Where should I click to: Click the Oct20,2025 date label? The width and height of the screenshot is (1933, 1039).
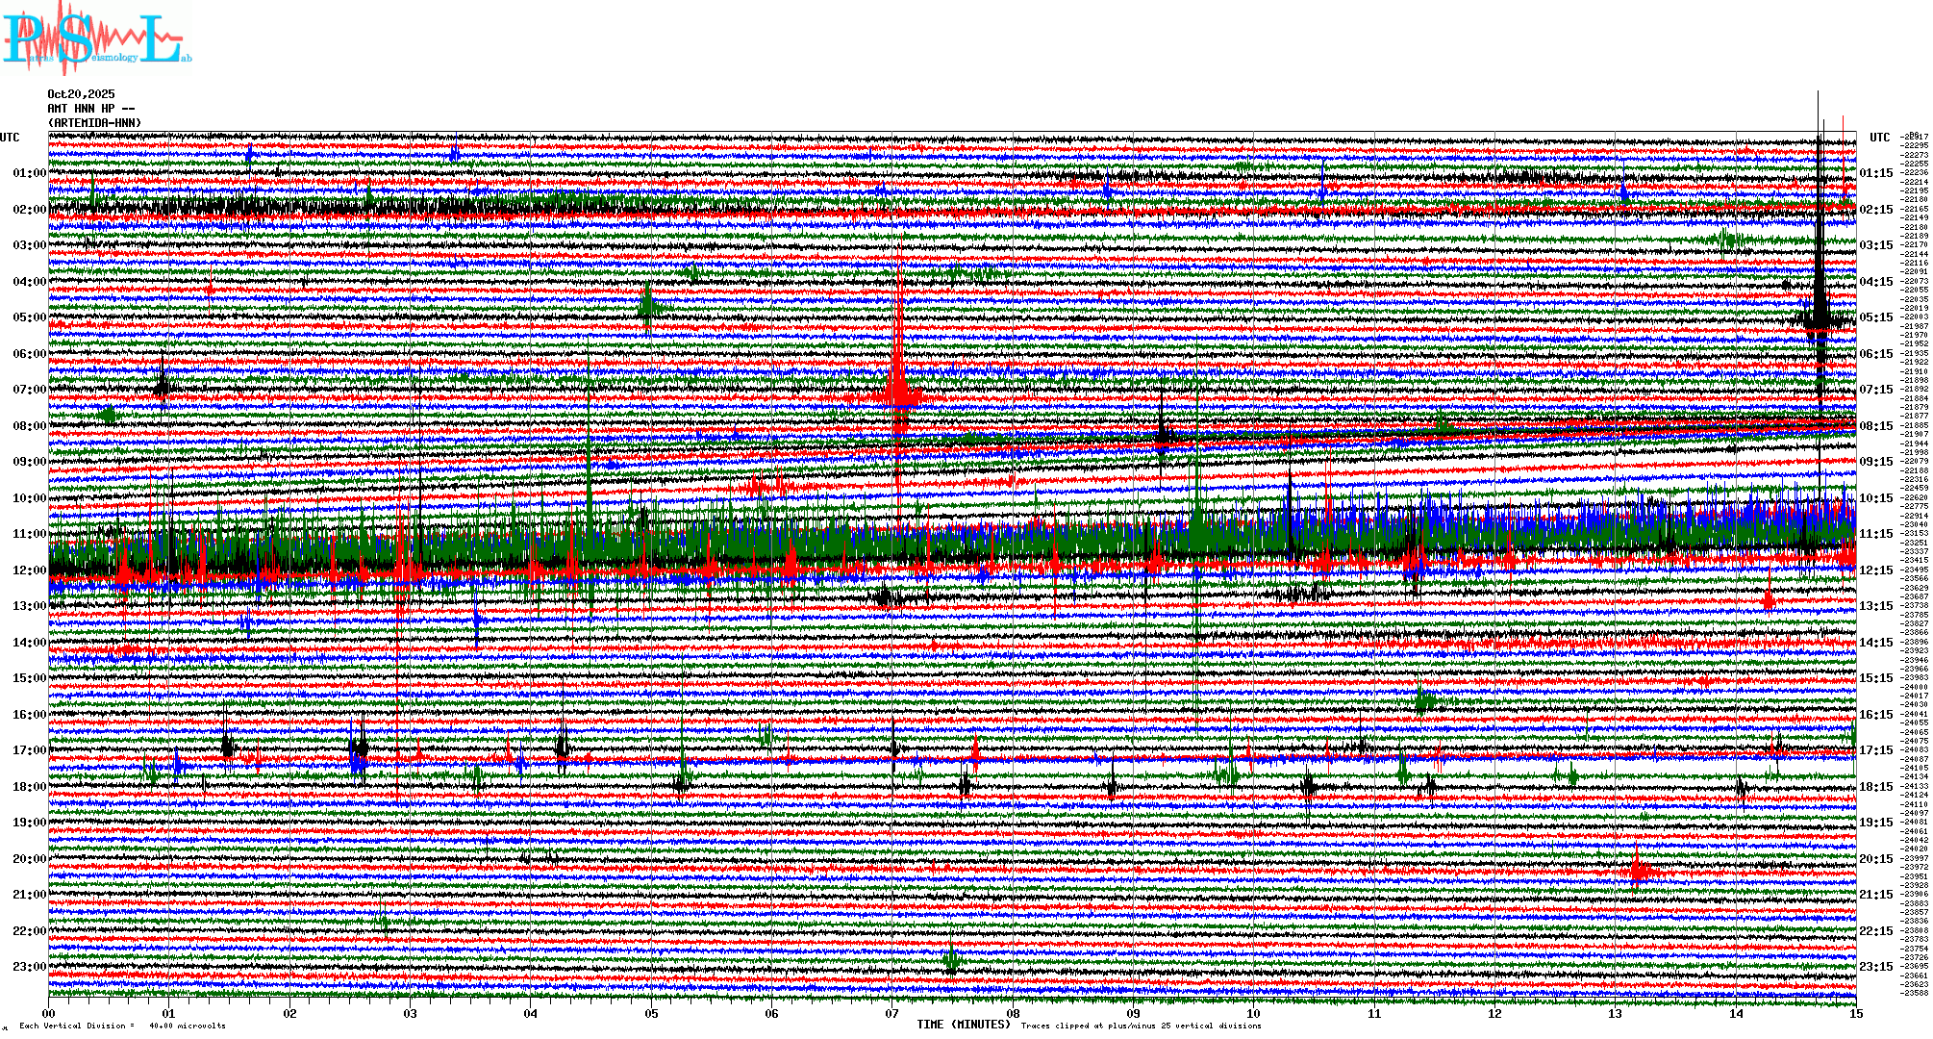pos(81,94)
